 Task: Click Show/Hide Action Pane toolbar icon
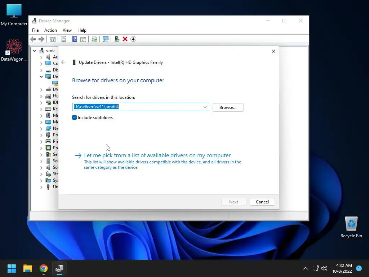[83, 39]
